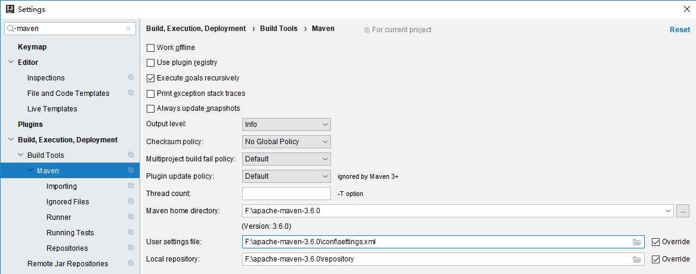Collapse the Maven tree node arrow

[30, 171]
